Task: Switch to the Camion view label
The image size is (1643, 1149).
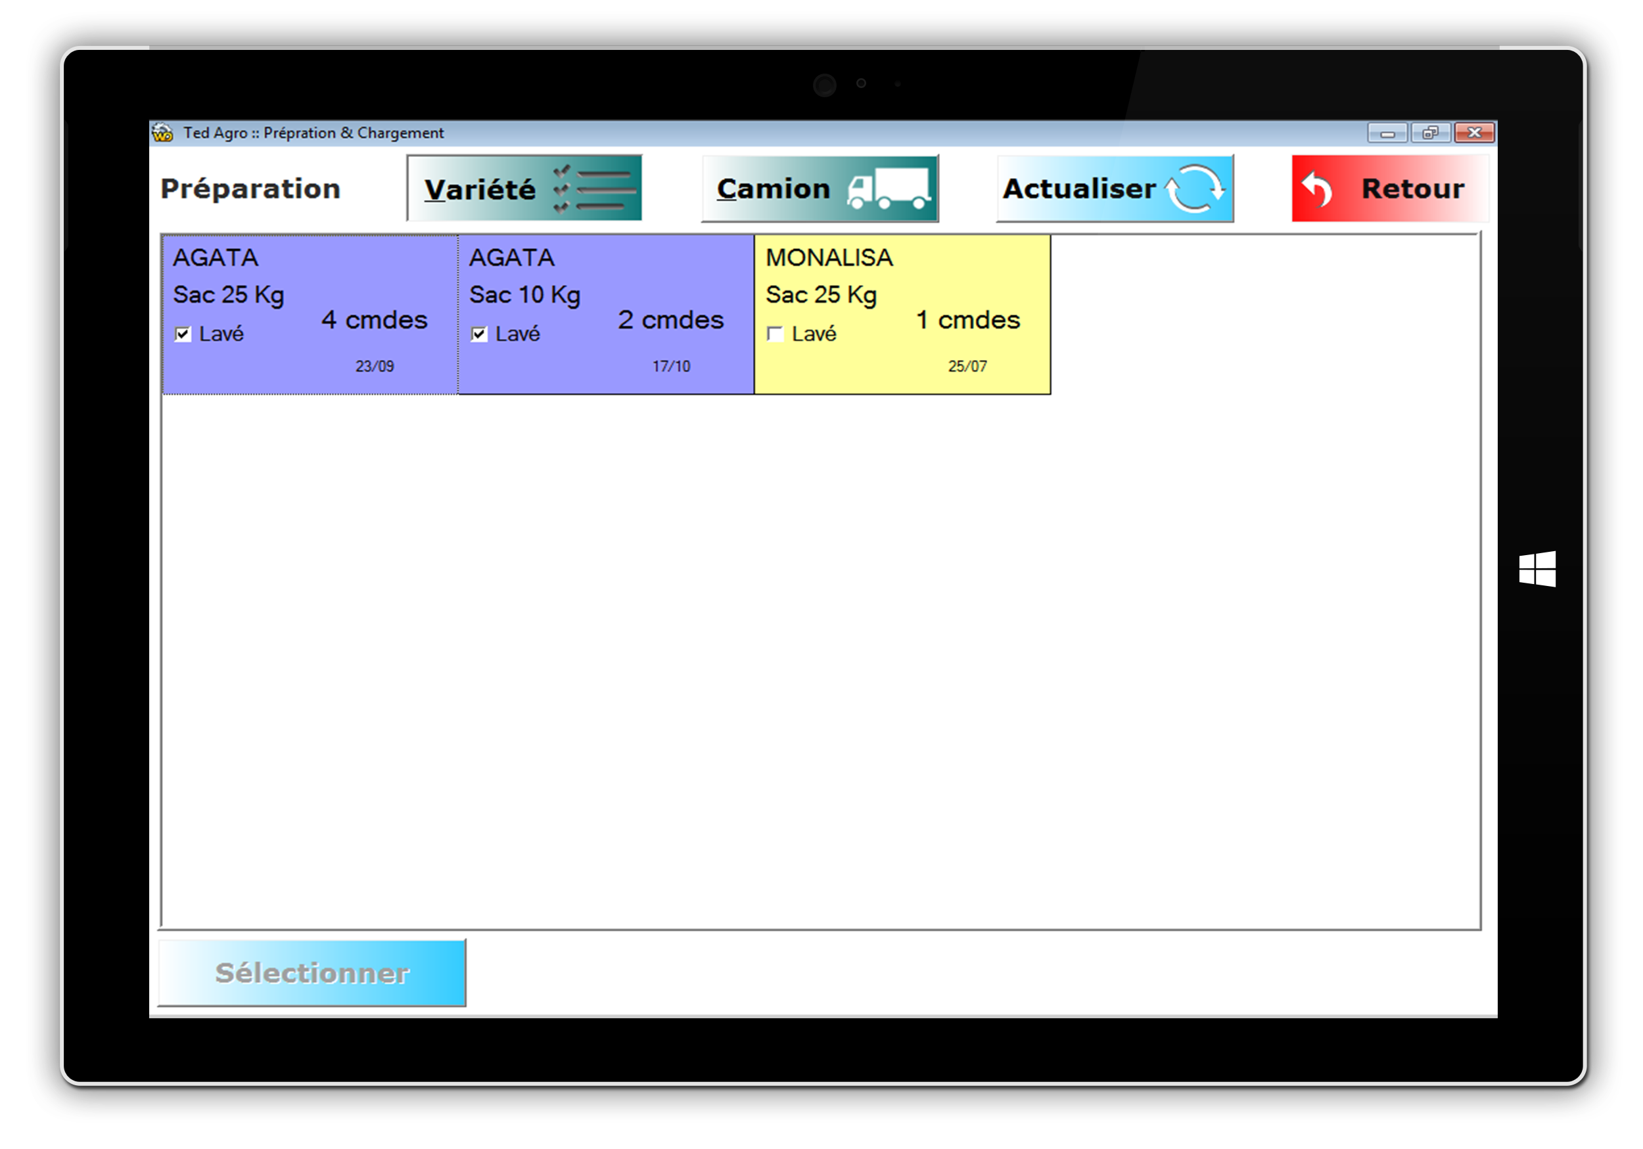Action: [773, 189]
